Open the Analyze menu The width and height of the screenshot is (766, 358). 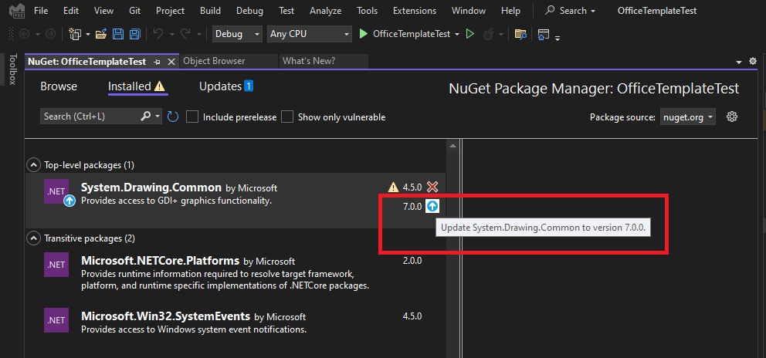[326, 10]
